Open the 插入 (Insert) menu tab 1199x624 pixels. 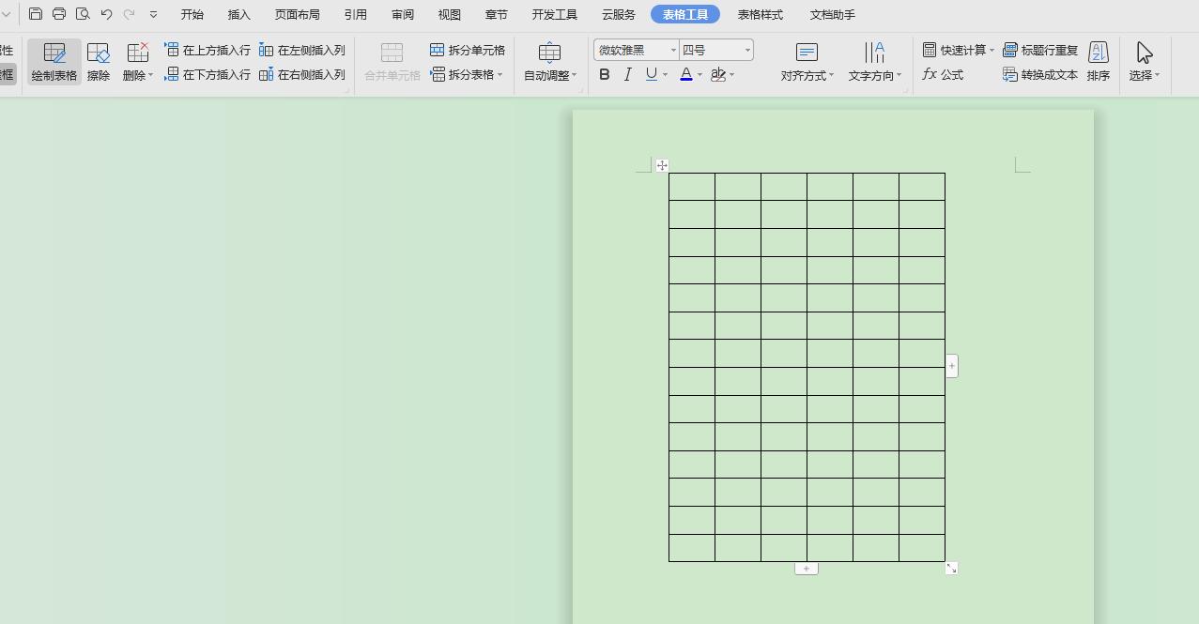click(238, 14)
